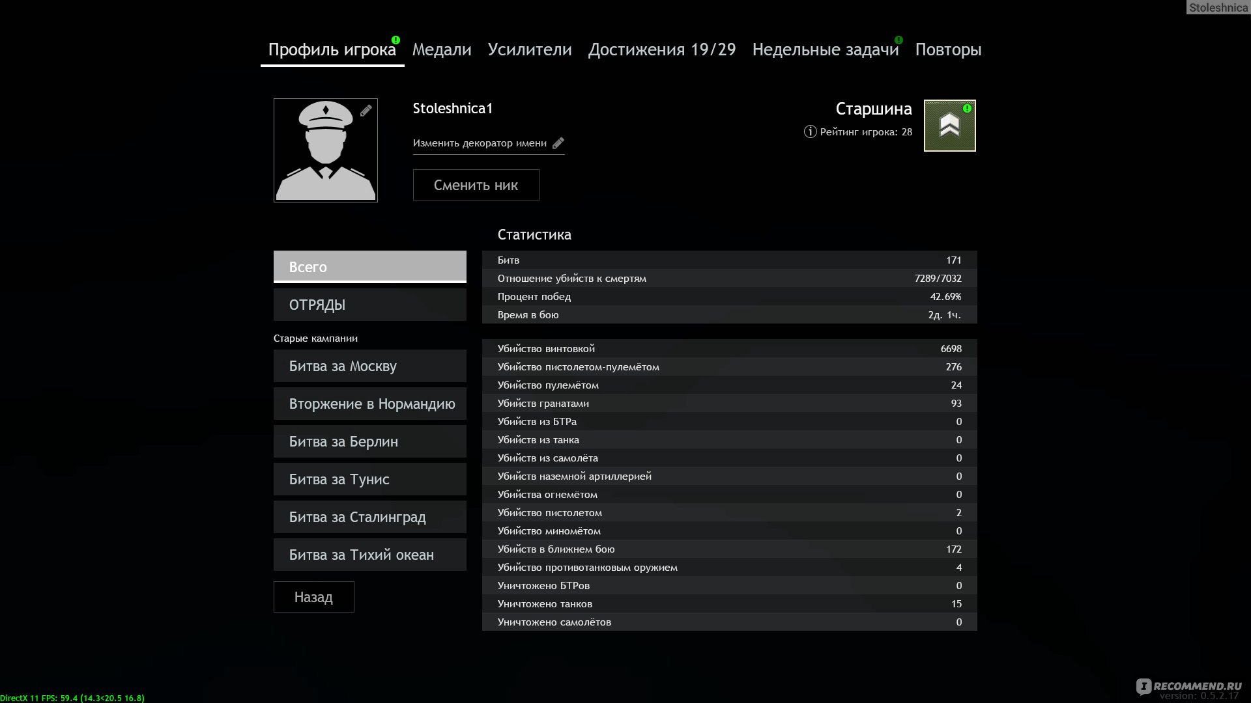Click the Статистика heading
The height and width of the screenshot is (703, 1251).
534,235
